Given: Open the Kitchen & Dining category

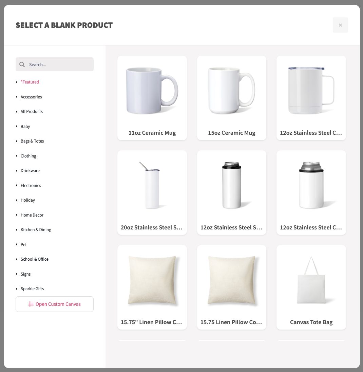Looking at the screenshot, I should (36, 230).
